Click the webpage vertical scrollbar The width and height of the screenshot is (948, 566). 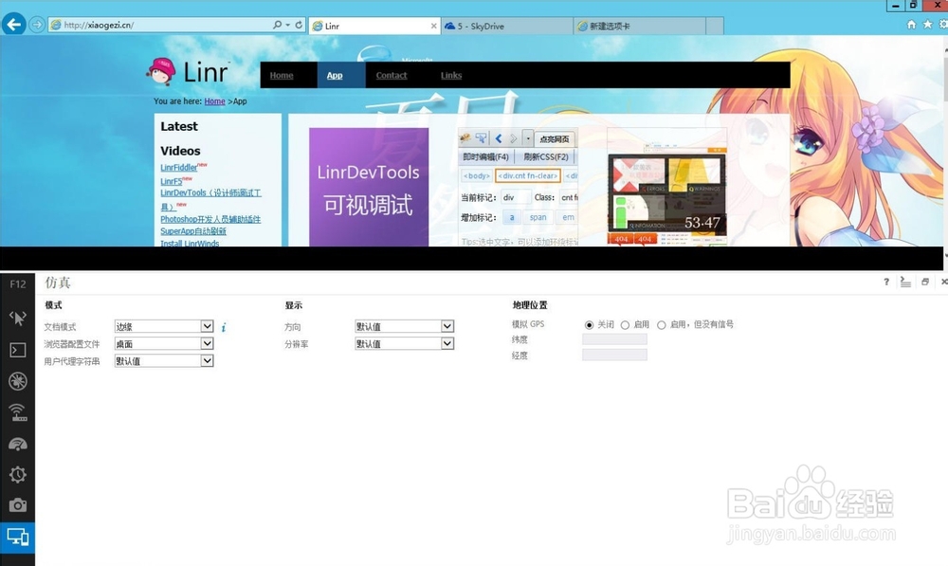pos(945,151)
